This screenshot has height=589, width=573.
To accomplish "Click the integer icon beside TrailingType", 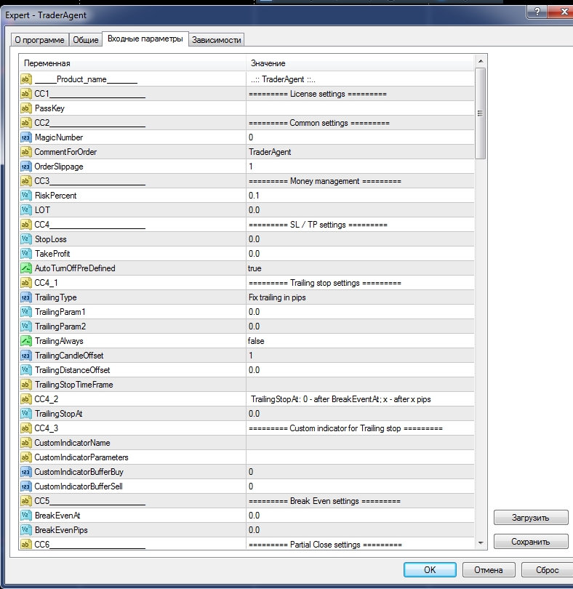I will point(25,297).
